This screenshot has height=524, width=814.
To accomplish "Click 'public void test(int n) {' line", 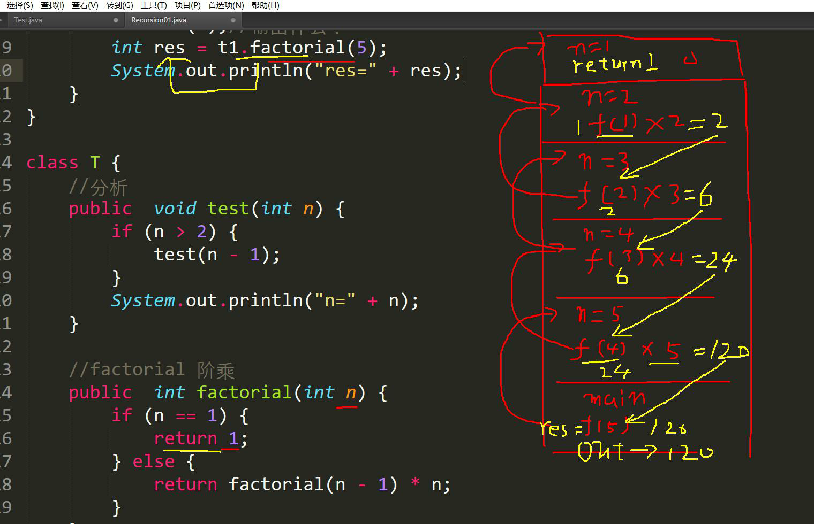I will click(x=207, y=209).
